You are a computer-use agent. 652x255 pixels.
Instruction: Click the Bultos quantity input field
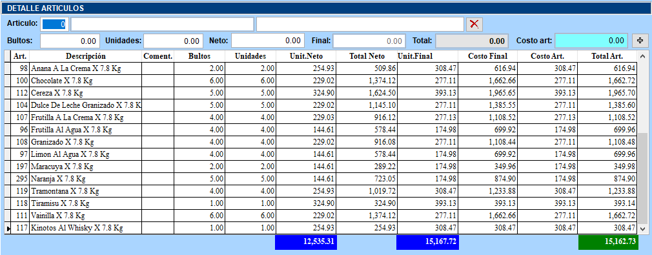click(x=70, y=41)
